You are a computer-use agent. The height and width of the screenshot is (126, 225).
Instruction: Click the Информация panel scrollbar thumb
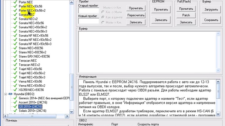[x=218, y=91]
